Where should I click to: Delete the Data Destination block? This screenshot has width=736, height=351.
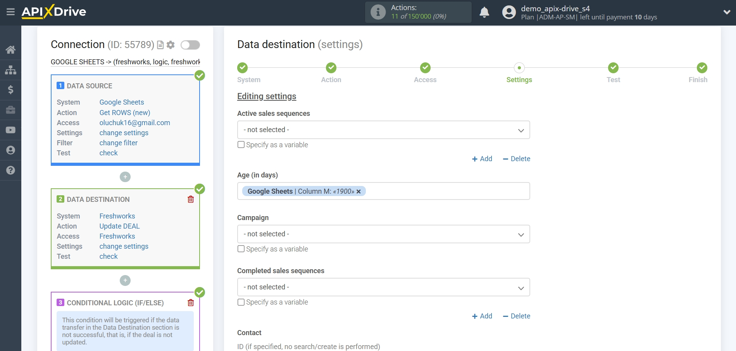191,199
